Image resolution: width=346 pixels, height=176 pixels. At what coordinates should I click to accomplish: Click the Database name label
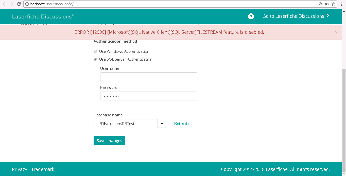tap(108, 115)
